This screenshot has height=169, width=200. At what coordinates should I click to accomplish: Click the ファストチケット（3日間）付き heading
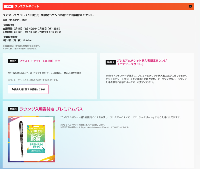tap(40, 61)
